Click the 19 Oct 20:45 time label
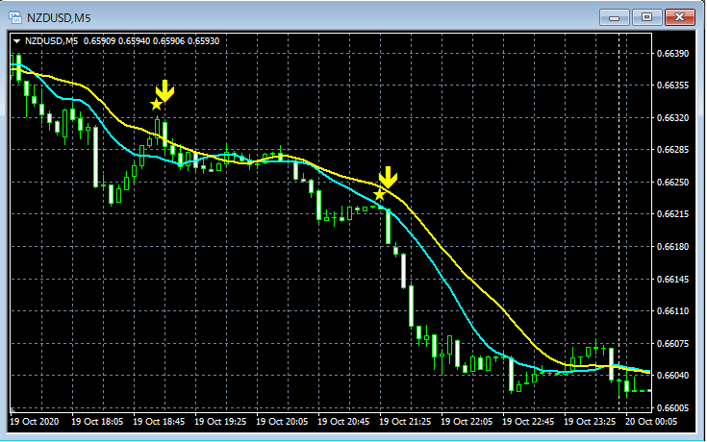Viewport: 707px width, 442px height. point(343,421)
